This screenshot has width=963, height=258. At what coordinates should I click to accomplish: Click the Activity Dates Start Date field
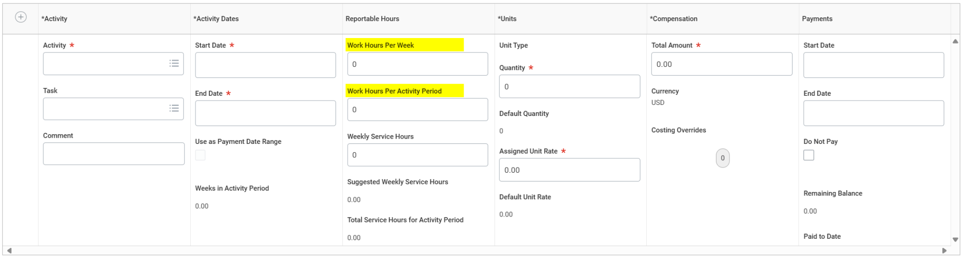click(265, 65)
